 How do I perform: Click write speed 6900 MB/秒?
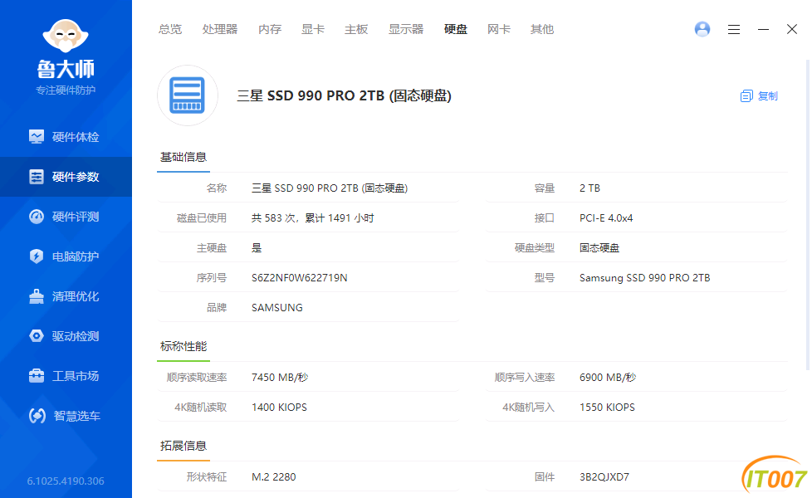point(608,378)
